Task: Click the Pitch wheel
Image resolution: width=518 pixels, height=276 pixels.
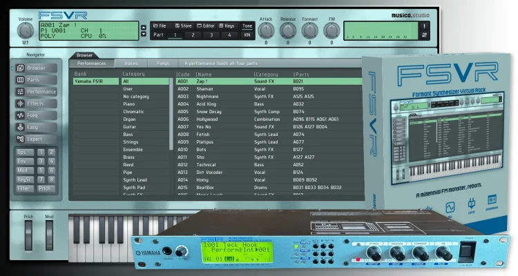Action: point(28,235)
